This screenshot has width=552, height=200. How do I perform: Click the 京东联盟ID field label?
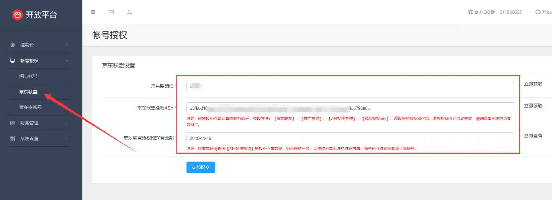(162, 86)
